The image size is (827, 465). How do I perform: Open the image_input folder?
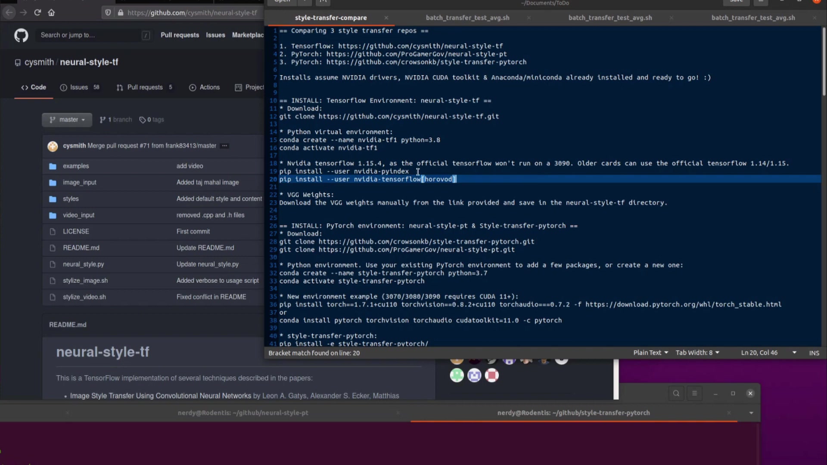[x=80, y=183]
